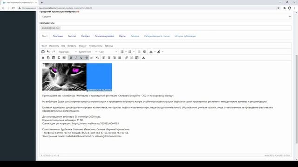Click the Наблюдатели input field

(x=165, y=28)
